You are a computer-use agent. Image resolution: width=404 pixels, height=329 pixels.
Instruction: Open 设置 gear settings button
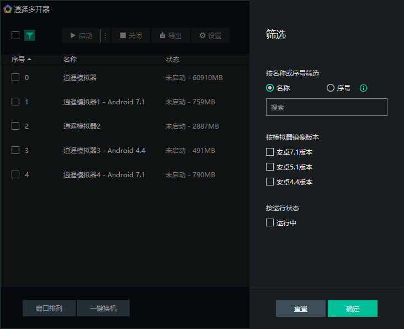(210, 35)
